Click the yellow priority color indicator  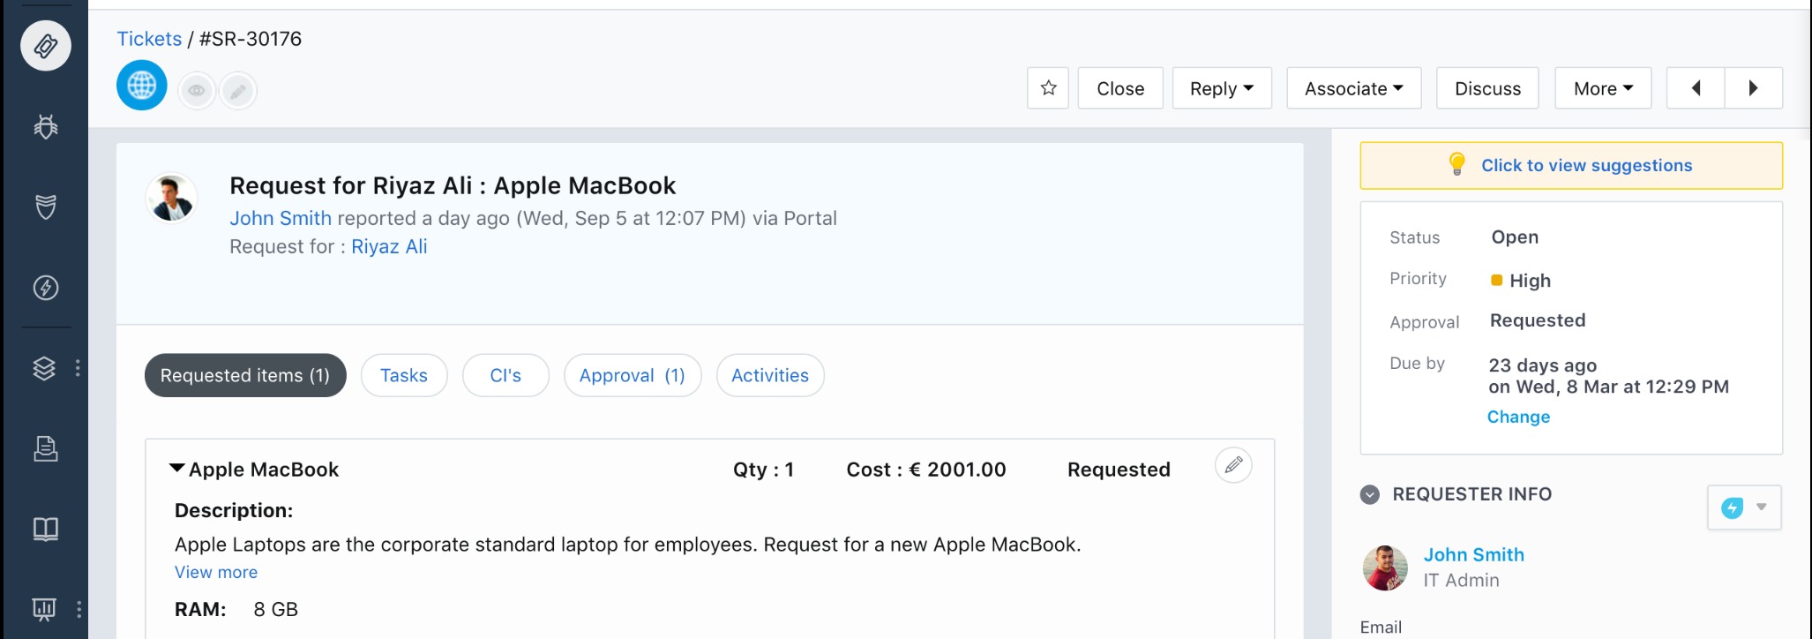tap(1496, 280)
